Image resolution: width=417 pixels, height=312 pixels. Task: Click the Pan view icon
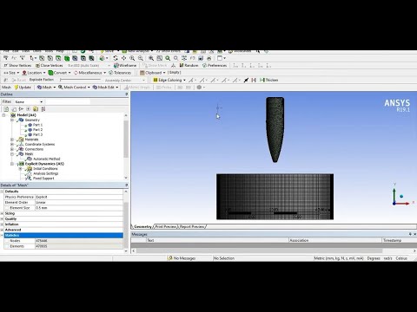coord(123,58)
